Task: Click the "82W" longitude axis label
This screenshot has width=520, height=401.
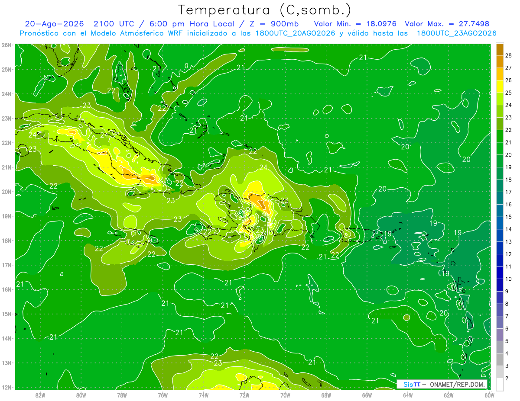Action: (x=40, y=395)
